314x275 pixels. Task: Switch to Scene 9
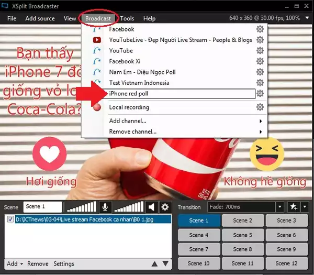coord(286,249)
